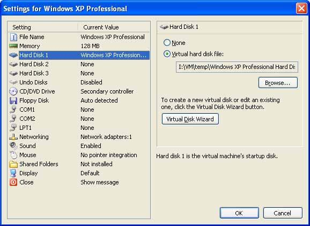The width and height of the screenshot is (310, 226).
Task: Click the '128 MB' memory value
Action: [90, 46]
